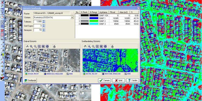
Task: Click the red grid icon in left toolbar
Action: click(x=2, y=30)
